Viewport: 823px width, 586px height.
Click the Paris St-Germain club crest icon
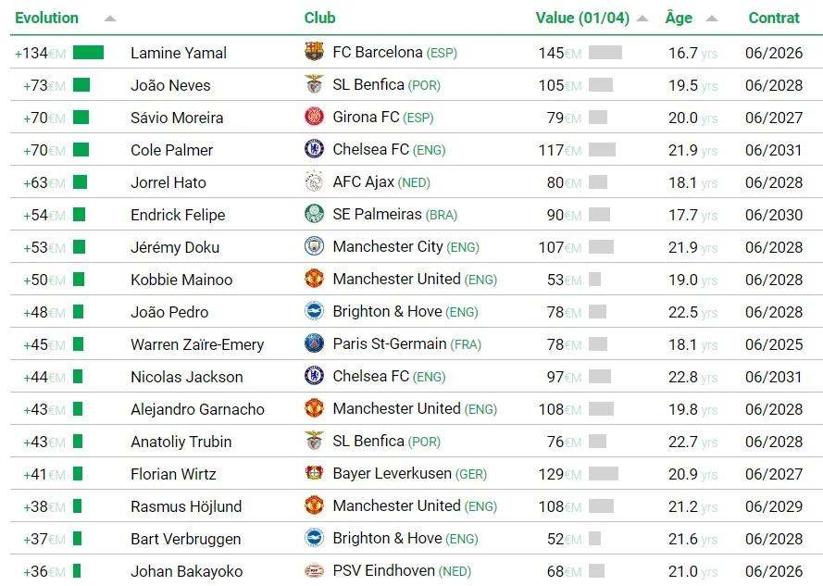pos(315,344)
